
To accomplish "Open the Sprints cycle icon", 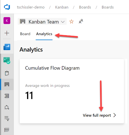I will [7, 107].
